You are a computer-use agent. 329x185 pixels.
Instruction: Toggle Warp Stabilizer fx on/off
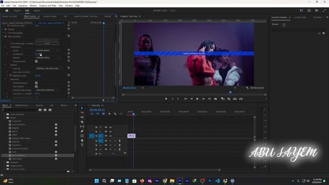(6, 36)
